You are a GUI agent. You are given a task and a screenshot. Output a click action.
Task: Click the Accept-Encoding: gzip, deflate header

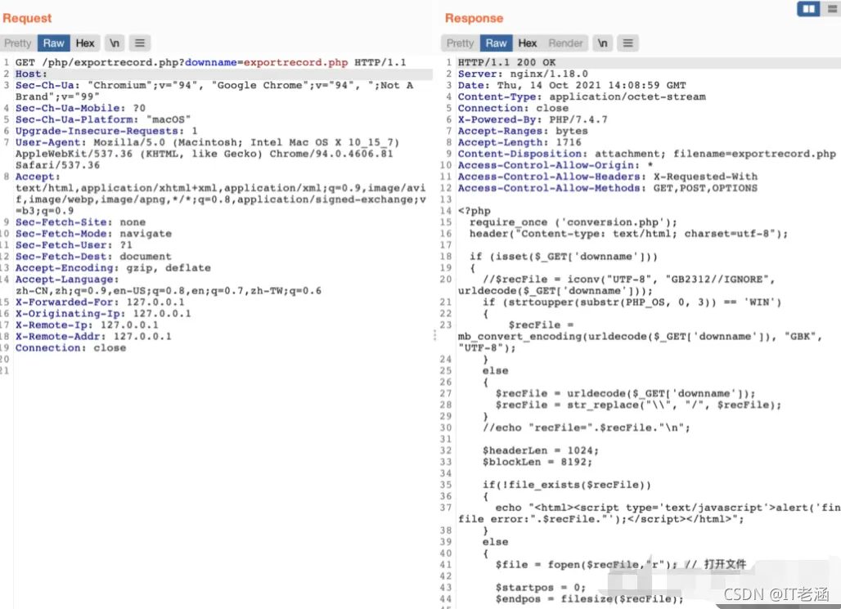click(113, 267)
